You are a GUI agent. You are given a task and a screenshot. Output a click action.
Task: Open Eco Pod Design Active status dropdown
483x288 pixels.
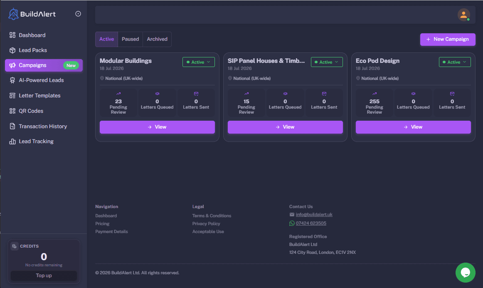455,62
